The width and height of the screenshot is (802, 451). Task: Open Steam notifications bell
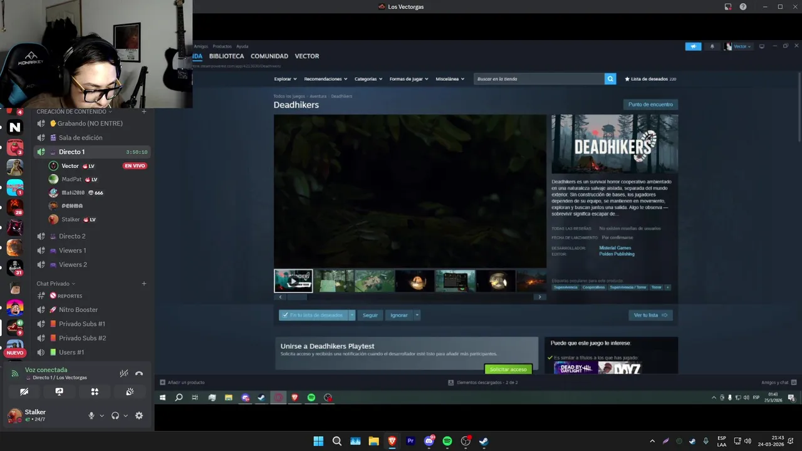[712, 46]
